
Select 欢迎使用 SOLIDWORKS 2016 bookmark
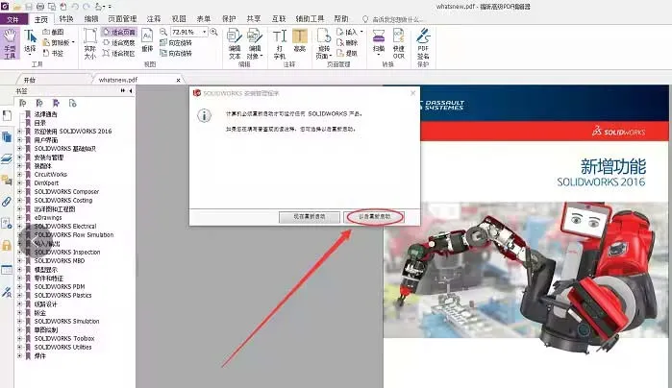point(73,132)
